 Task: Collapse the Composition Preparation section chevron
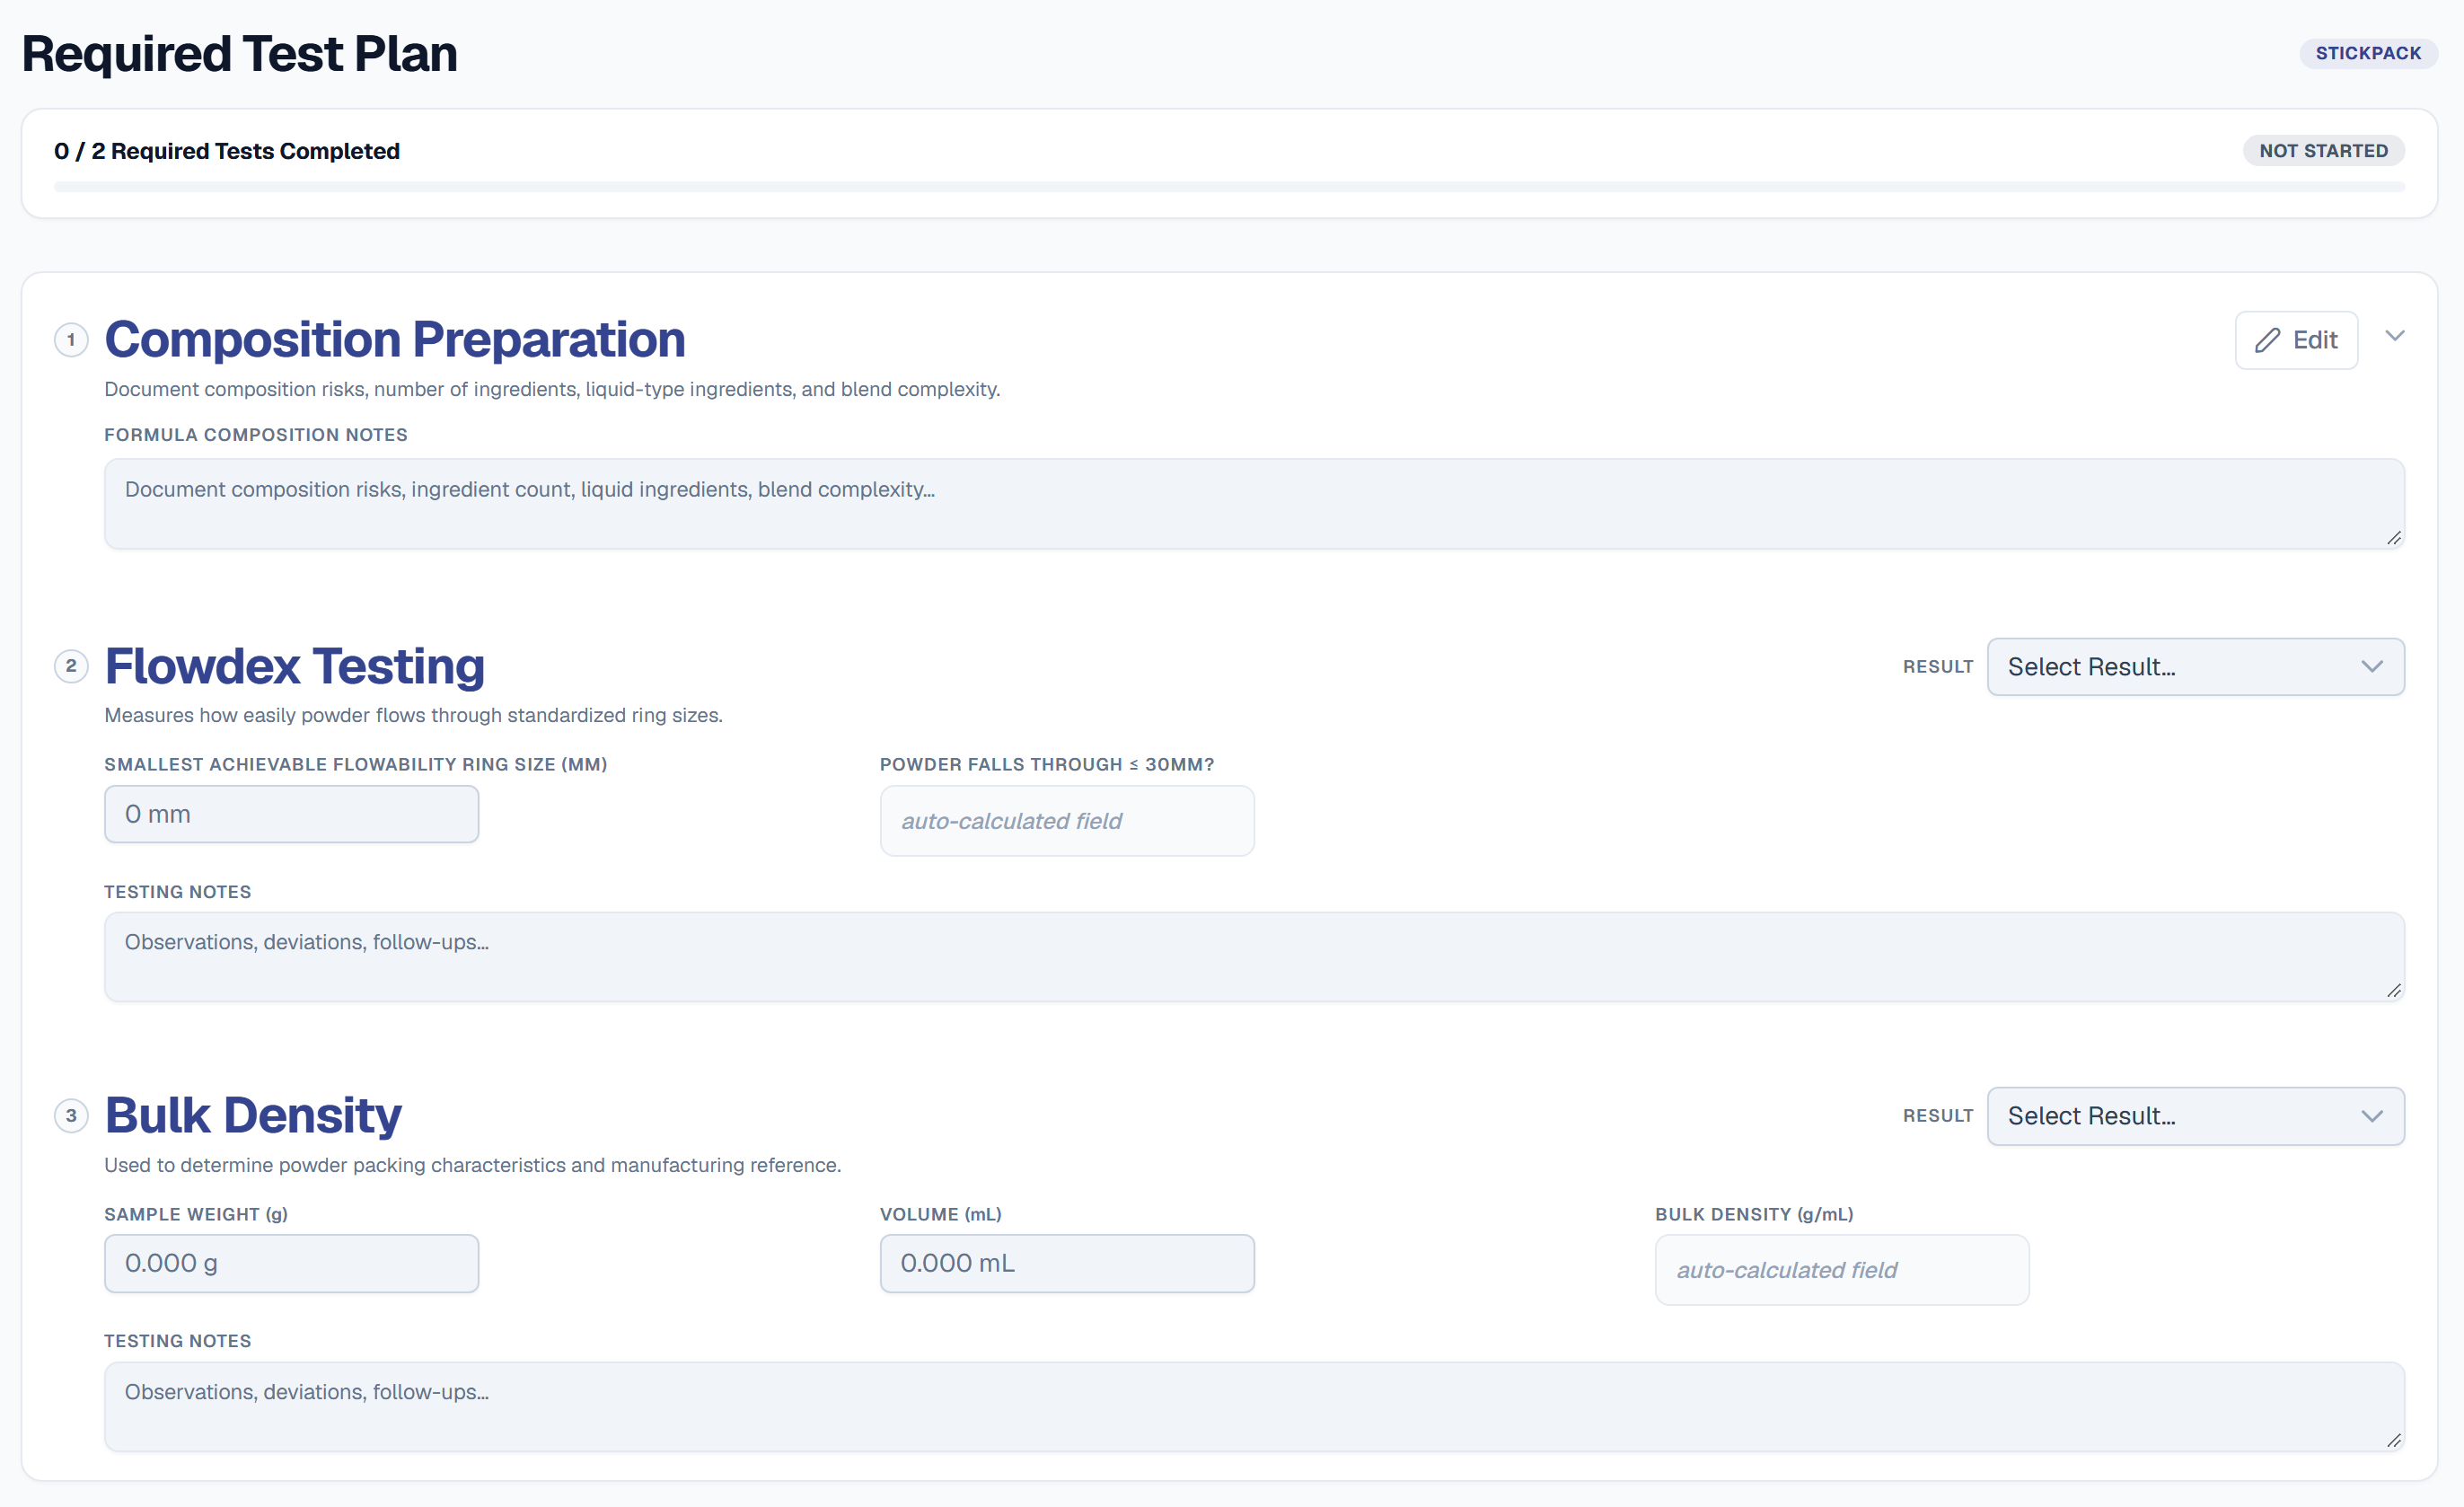tap(2394, 336)
